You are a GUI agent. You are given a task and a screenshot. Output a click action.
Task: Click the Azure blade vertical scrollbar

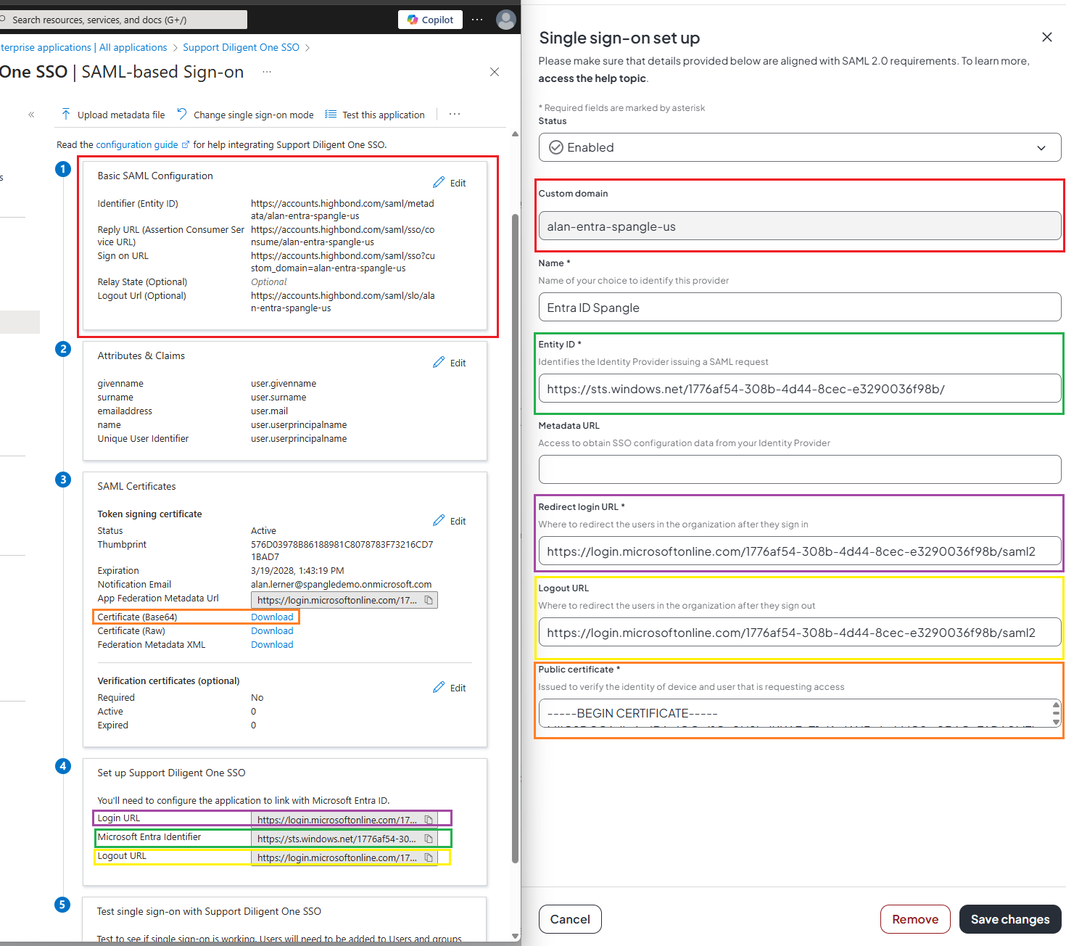coord(516,537)
